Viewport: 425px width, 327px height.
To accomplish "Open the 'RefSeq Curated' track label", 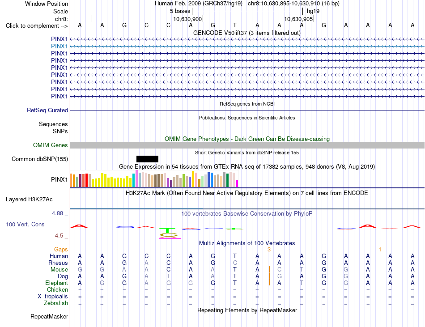I will tap(47, 110).
